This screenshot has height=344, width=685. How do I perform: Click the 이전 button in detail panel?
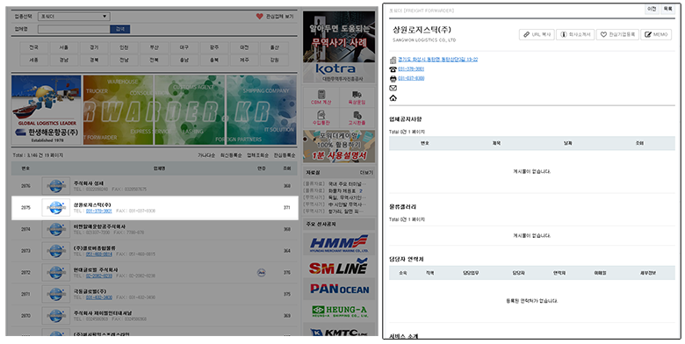point(652,9)
